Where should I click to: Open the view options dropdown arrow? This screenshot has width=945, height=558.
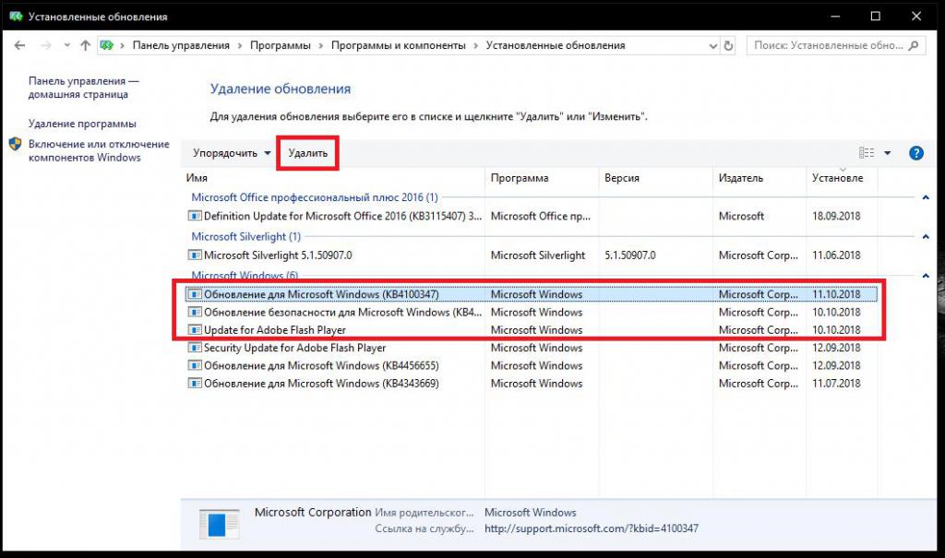click(x=888, y=153)
